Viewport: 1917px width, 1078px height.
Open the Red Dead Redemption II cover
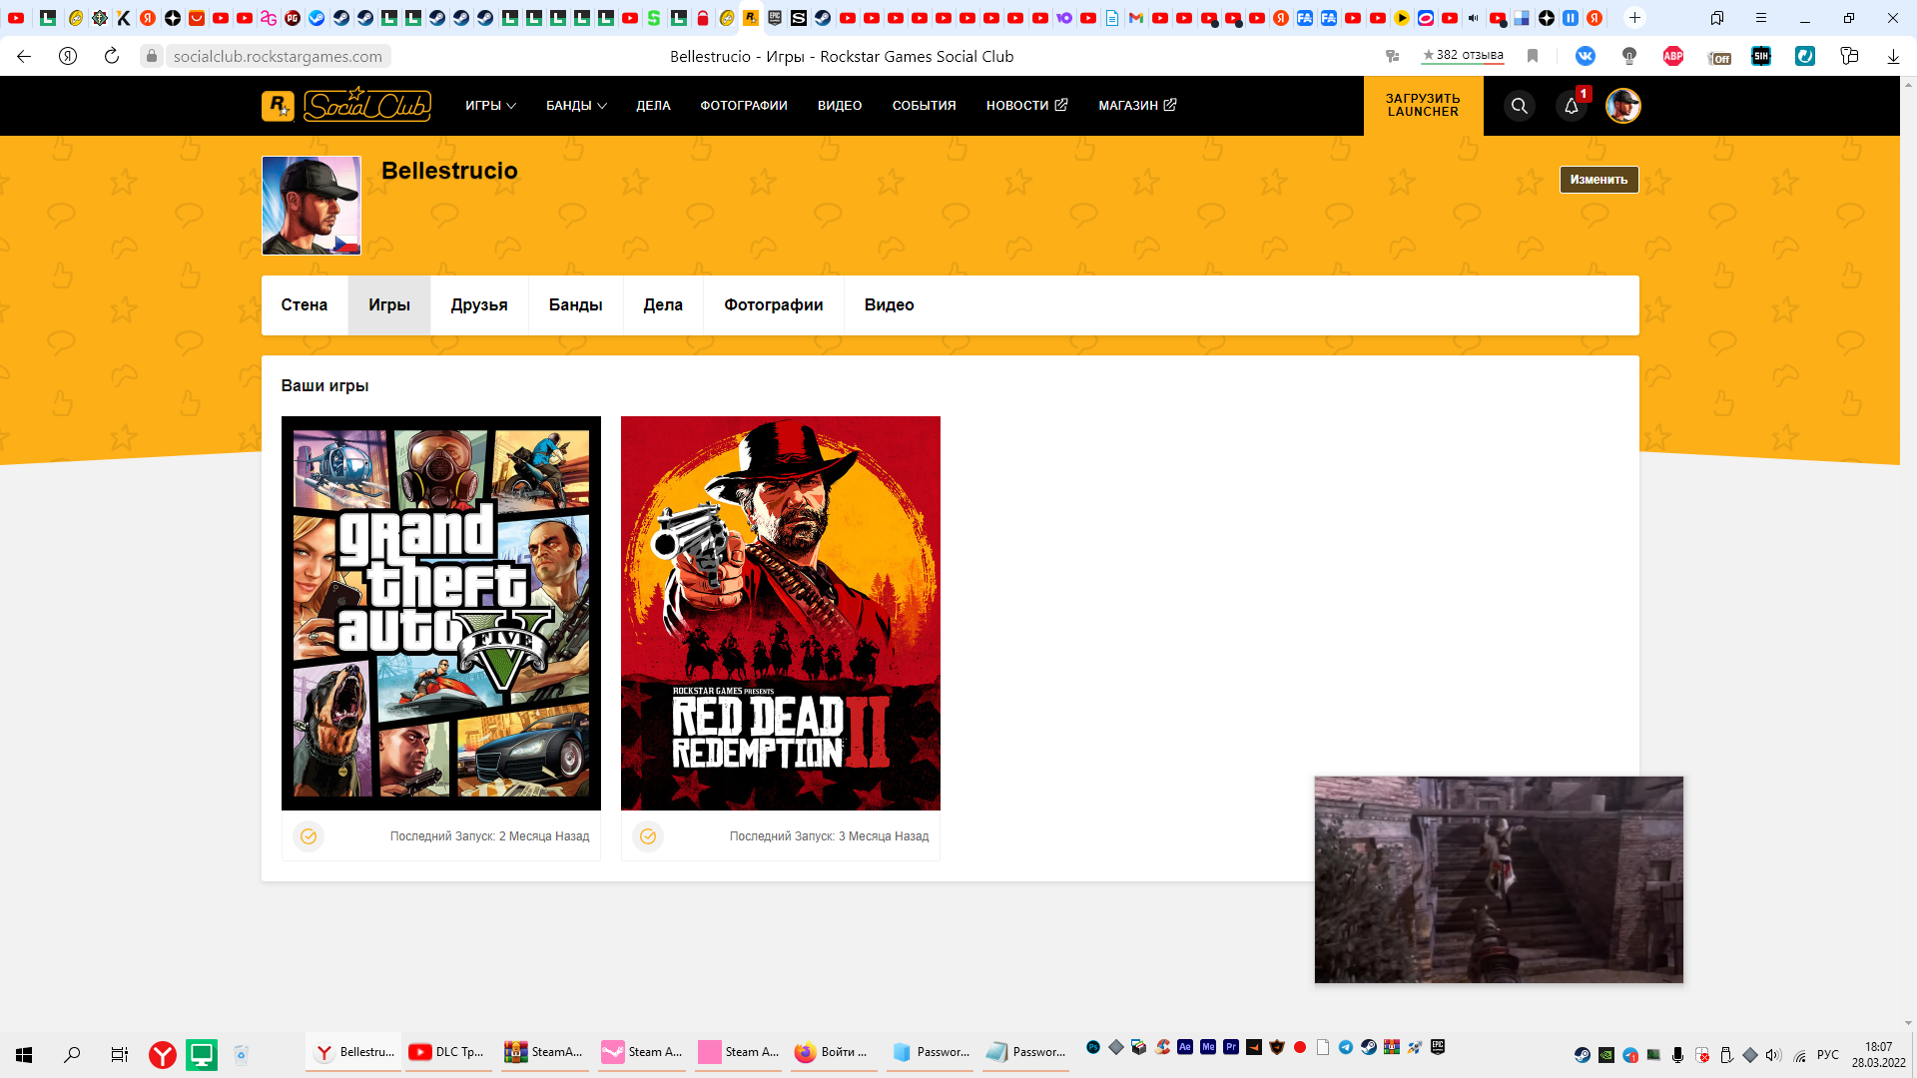click(x=781, y=613)
